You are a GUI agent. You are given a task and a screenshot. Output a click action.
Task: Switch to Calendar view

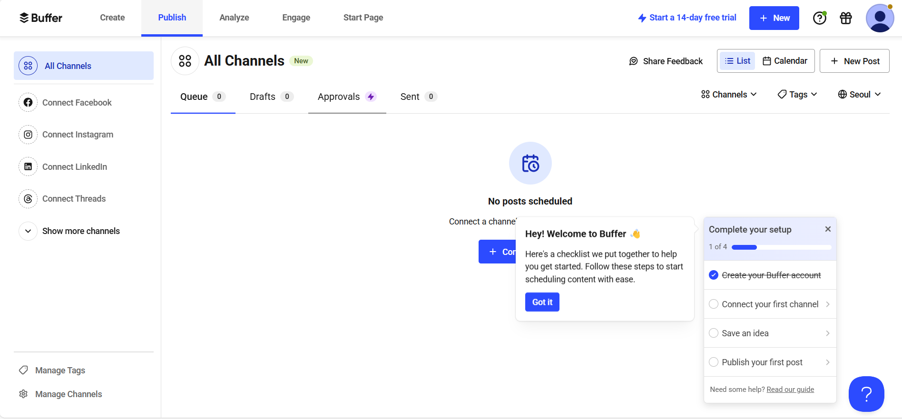(784, 61)
